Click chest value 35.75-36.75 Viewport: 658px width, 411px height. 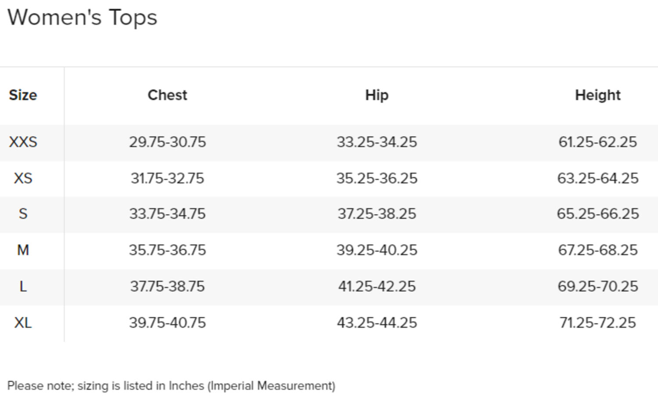[x=167, y=250]
